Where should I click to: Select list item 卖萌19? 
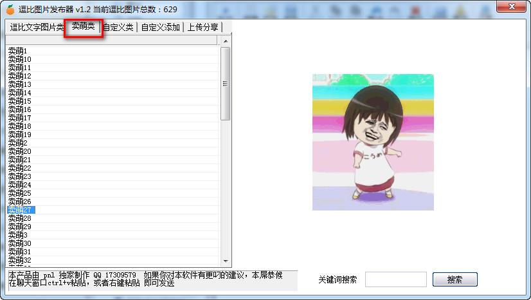click(x=20, y=135)
